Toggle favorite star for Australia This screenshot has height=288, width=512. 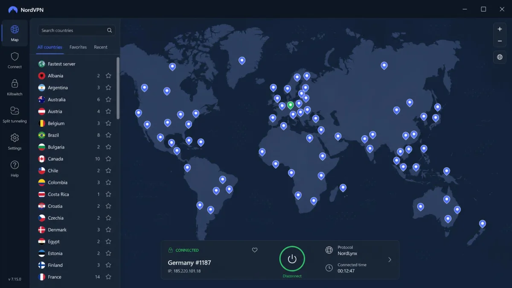click(108, 99)
